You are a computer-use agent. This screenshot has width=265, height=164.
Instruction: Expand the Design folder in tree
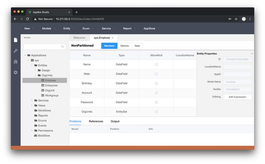[x=35, y=70]
